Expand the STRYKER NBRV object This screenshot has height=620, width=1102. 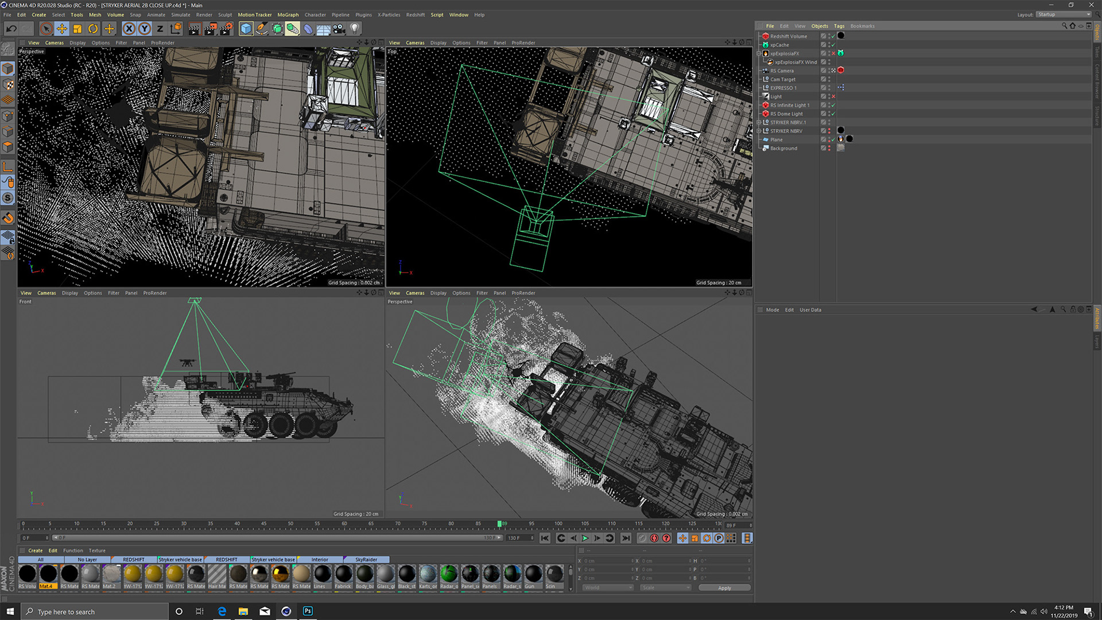pos(759,131)
